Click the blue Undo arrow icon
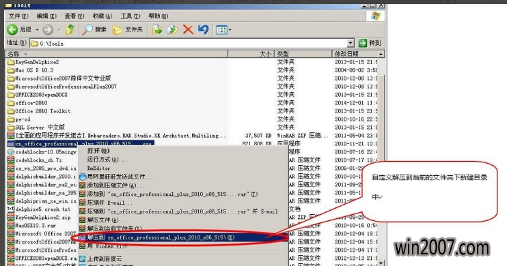Image resolution: width=507 pixels, height=266 pixels. (204, 30)
